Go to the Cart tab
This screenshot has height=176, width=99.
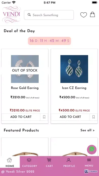point(49,163)
